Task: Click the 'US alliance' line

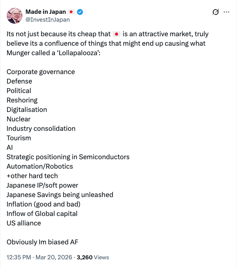Action: (x=24, y=223)
